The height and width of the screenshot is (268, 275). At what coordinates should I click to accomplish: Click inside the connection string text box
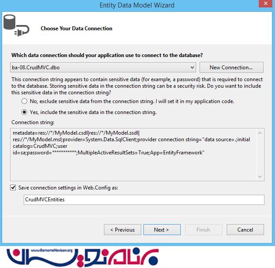tap(133, 154)
